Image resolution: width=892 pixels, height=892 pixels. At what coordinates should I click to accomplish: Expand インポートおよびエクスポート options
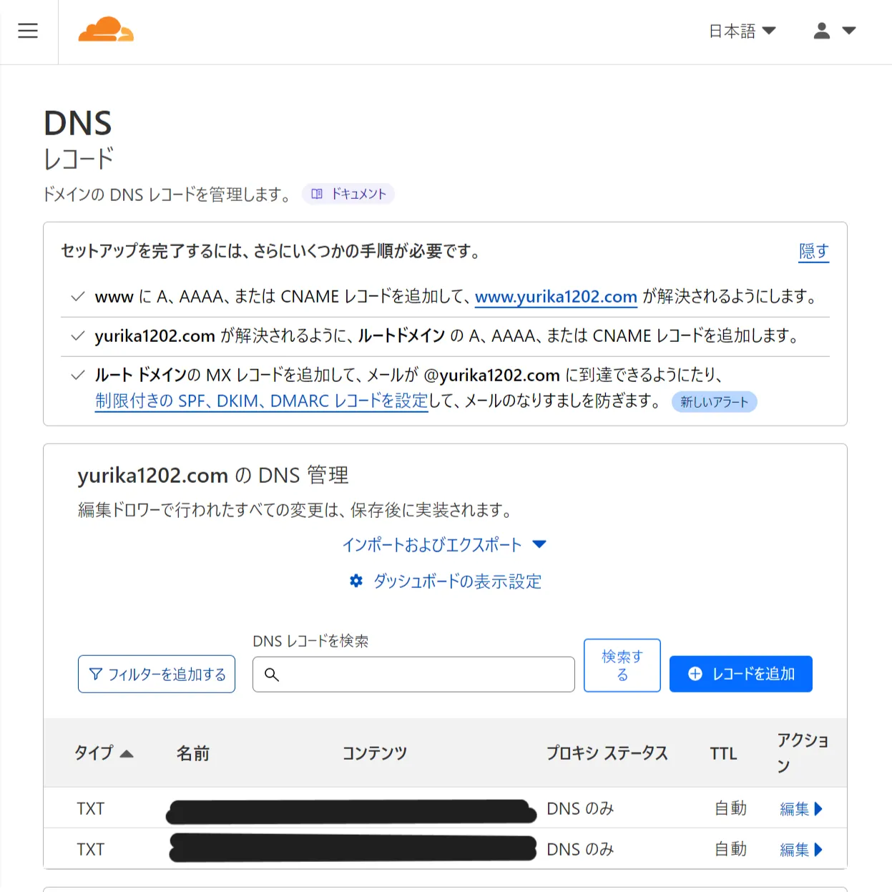click(540, 544)
